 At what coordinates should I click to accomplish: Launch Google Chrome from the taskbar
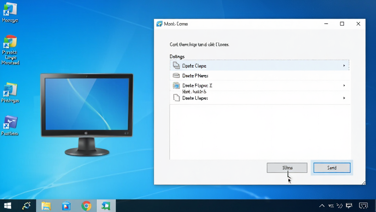(x=86, y=206)
